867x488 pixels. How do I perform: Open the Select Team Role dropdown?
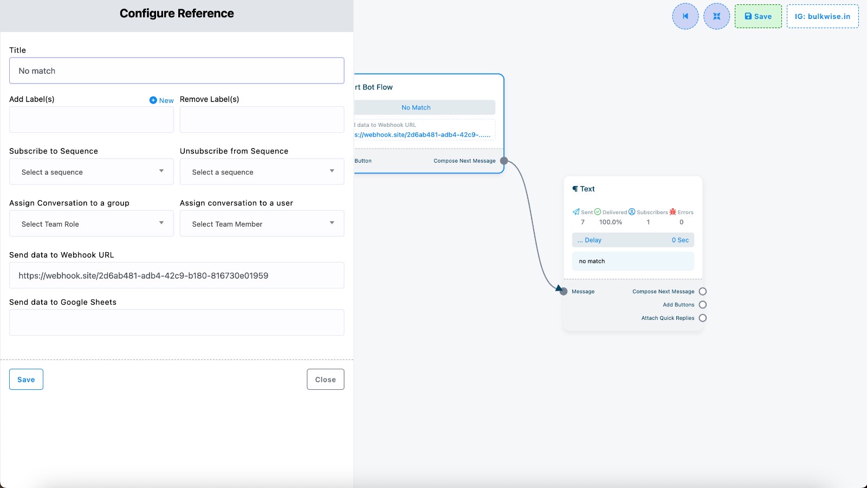(x=91, y=224)
